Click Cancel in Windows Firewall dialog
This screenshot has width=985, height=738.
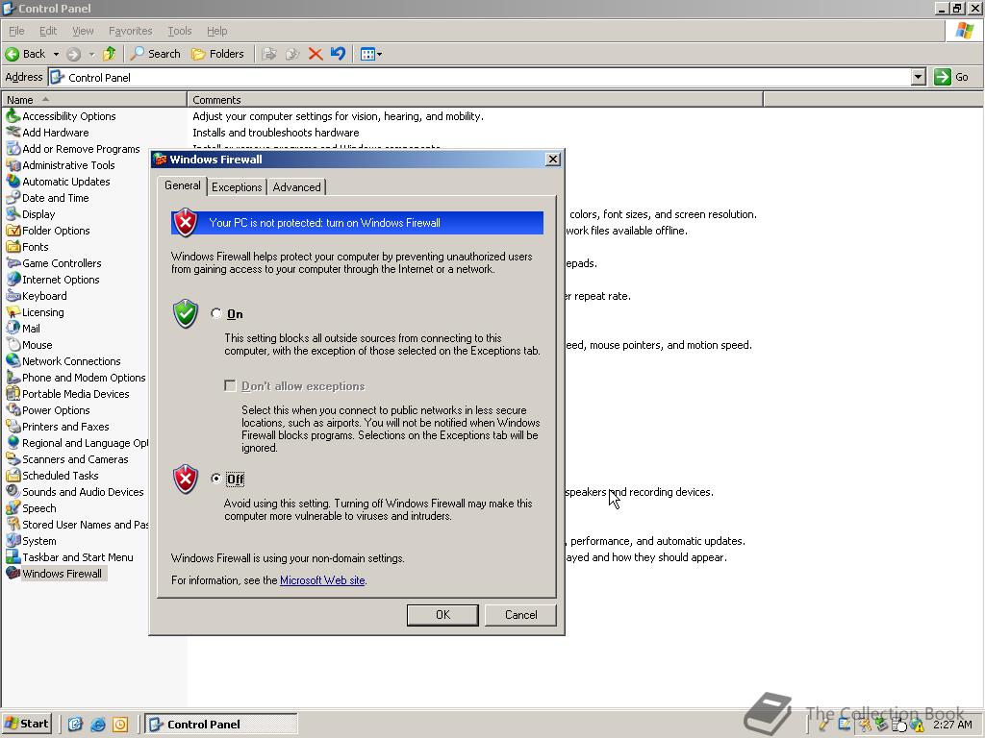(520, 615)
